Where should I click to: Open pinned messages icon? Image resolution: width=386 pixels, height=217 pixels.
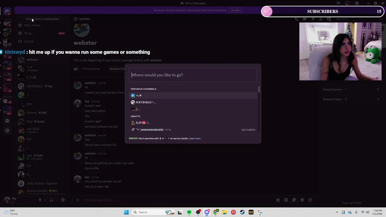pyautogui.click(x=313, y=19)
